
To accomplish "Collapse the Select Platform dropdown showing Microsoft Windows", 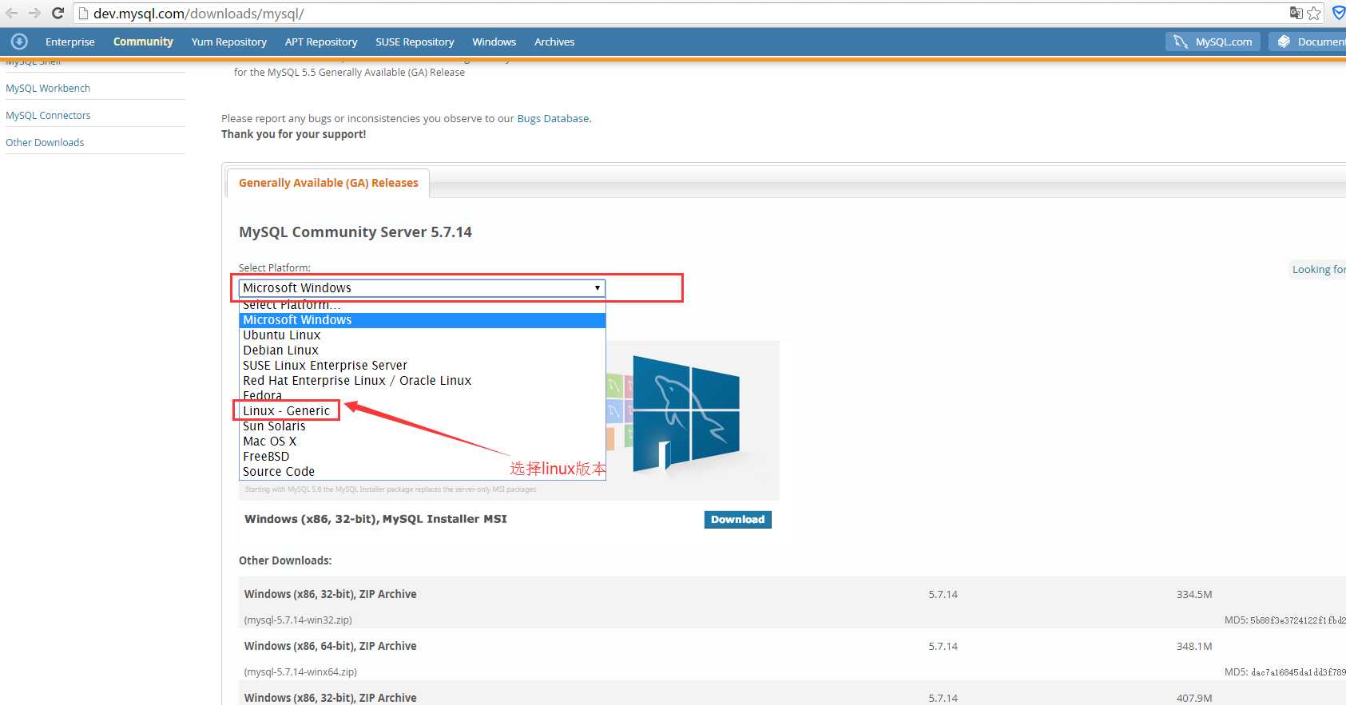I will coord(422,287).
